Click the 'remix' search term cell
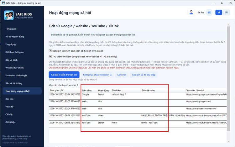This screenshot has width=235, height=147. [114, 123]
